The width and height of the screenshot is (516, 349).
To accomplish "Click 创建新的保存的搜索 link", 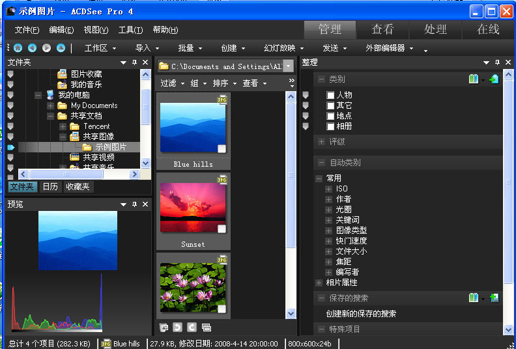I will (x=361, y=314).
